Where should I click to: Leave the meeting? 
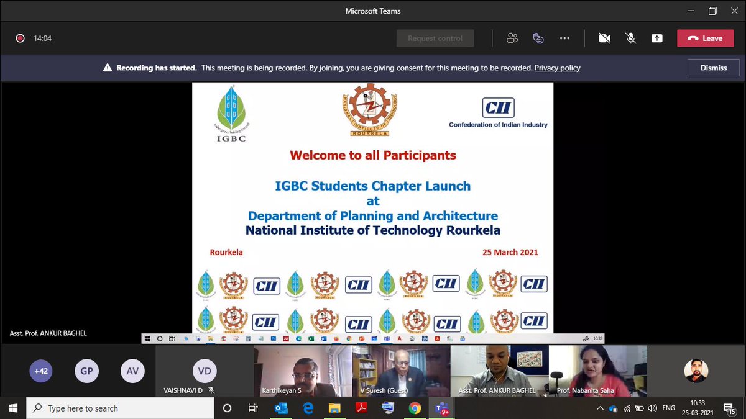pos(705,38)
